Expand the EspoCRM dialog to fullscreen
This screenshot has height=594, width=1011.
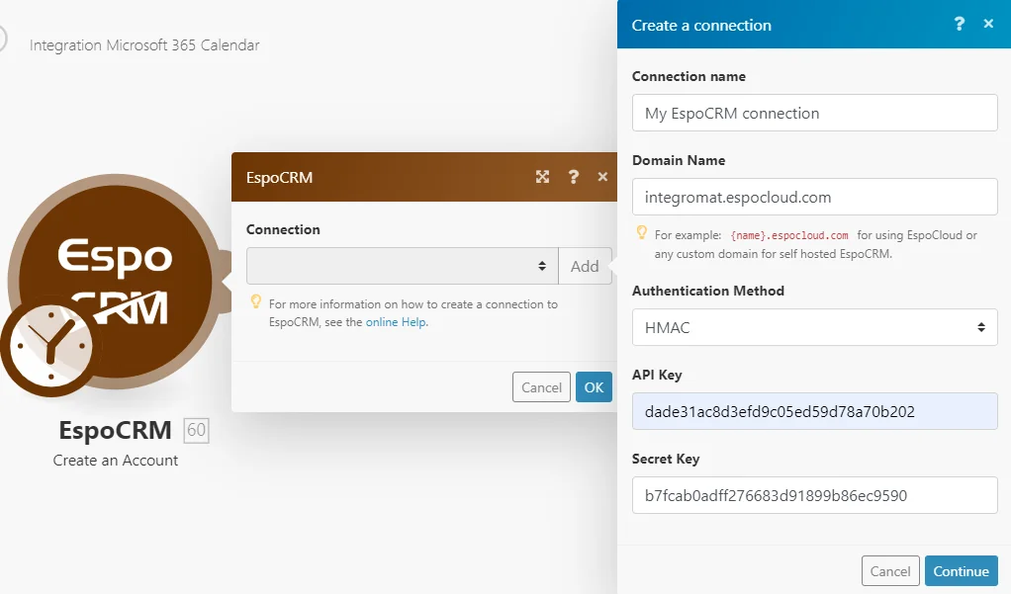pos(542,177)
